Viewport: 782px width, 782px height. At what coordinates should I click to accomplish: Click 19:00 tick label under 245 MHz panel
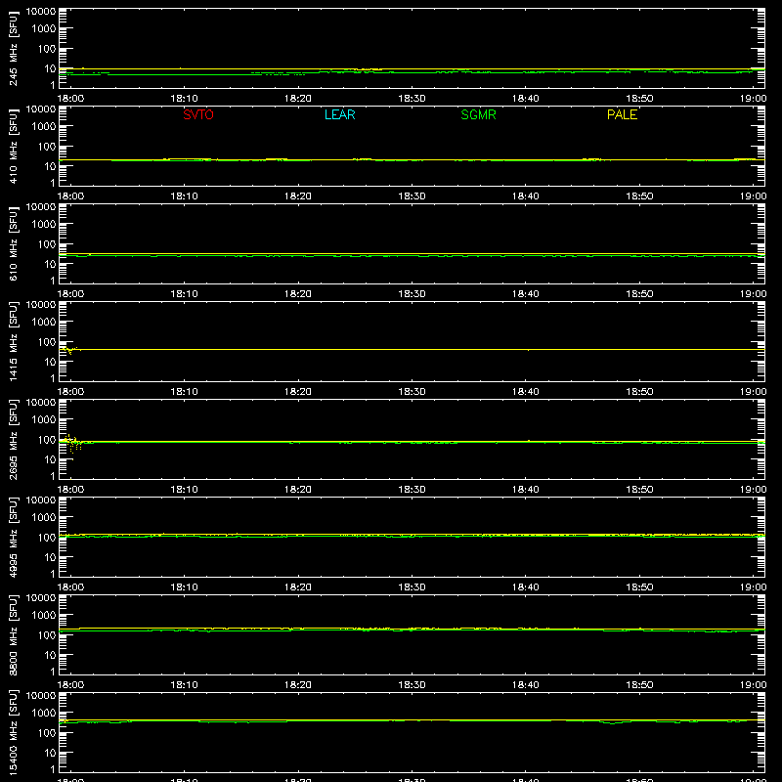[x=753, y=99]
